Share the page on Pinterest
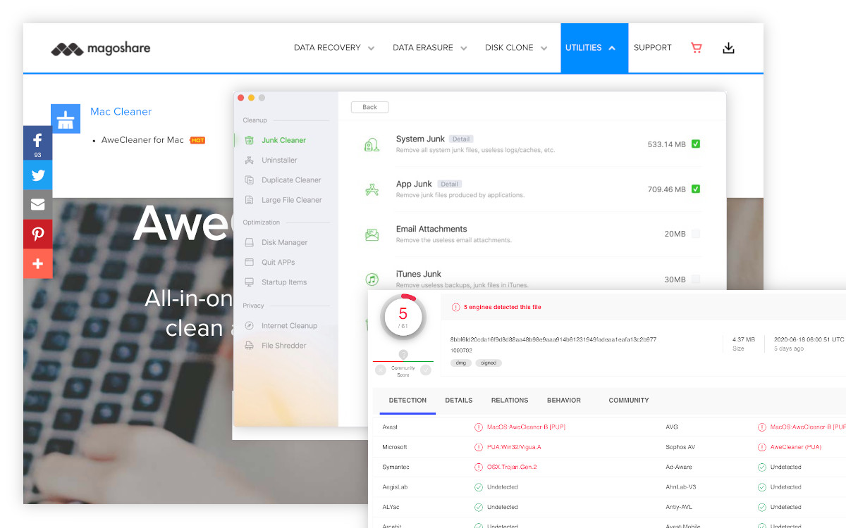Viewport: 846px width, 528px height. click(38, 234)
